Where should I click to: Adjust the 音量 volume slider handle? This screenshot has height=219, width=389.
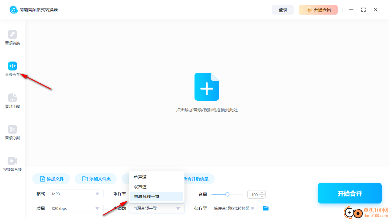pyautogui.click(x=227, y=194)
